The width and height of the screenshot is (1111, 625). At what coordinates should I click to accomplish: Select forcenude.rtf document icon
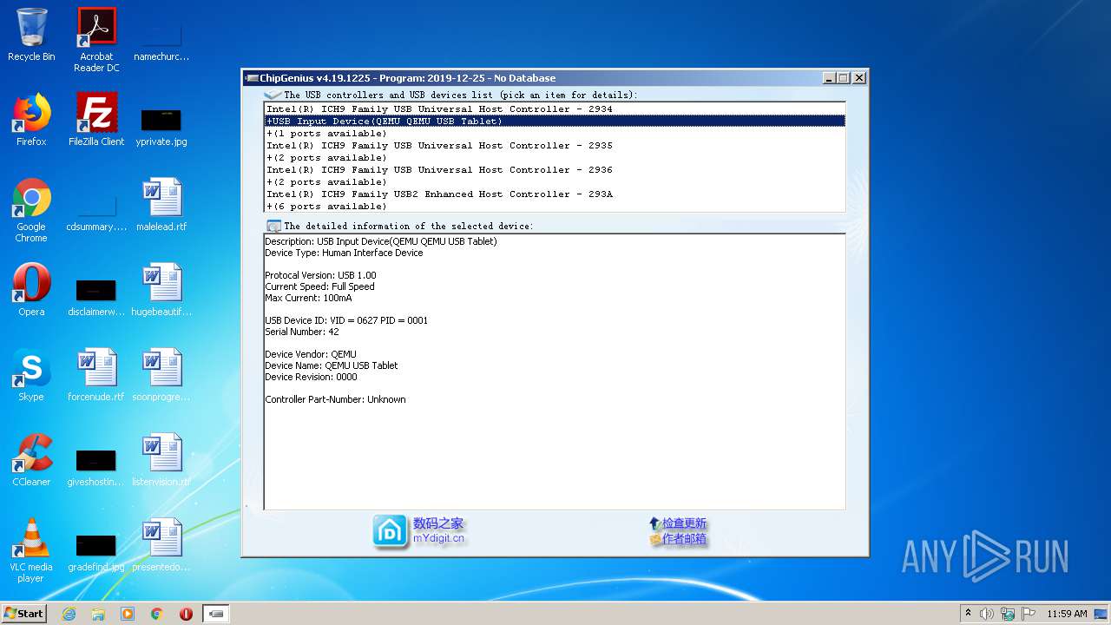96,373
